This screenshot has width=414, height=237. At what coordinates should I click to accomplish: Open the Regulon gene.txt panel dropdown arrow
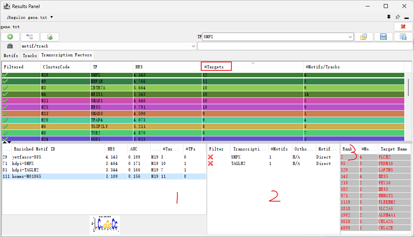52,17
